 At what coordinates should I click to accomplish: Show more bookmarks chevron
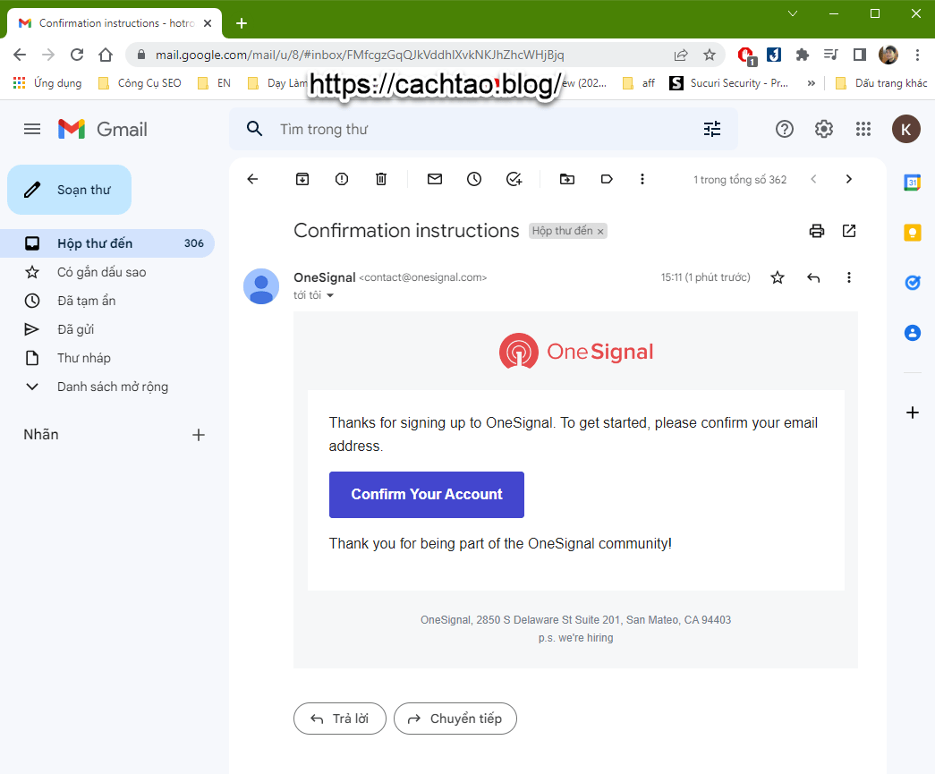[x=811, y=83]
